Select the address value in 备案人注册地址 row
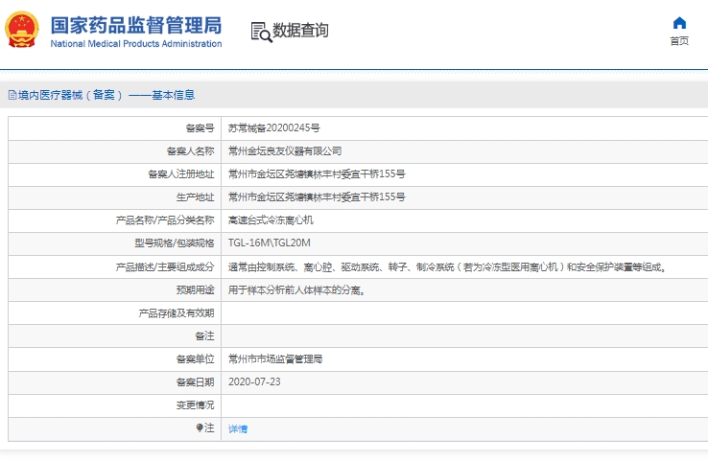The width and height of the screenshot is (708, 462). coord(317,174)
